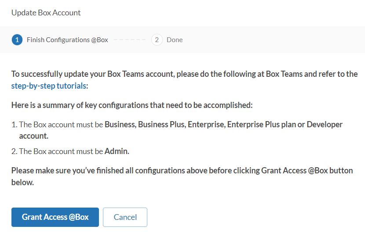The width and height of the screenshot is (365, 244).
Task: Click the 'Update Box Account' title
Action: 46,13
